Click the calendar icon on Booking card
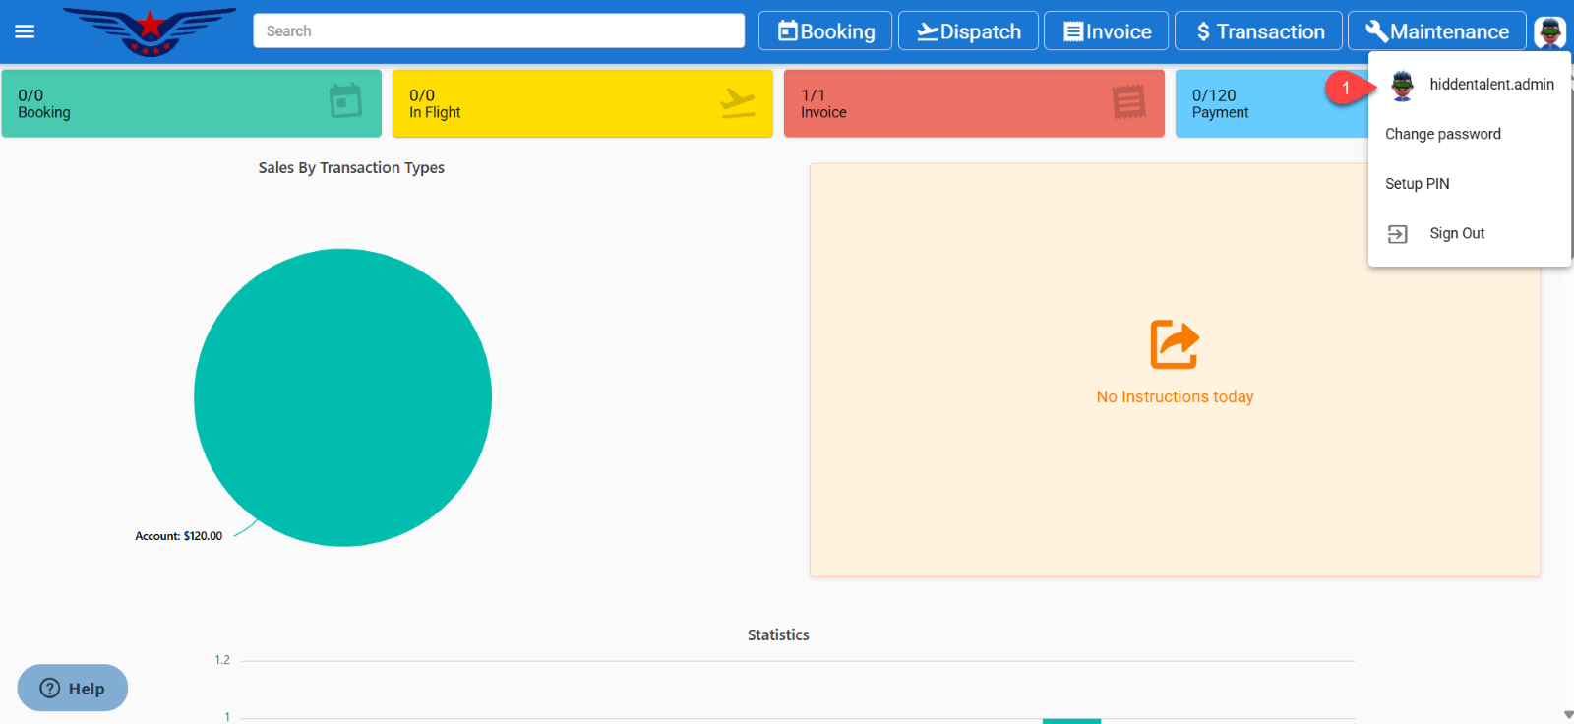 (x=345, y=100)
